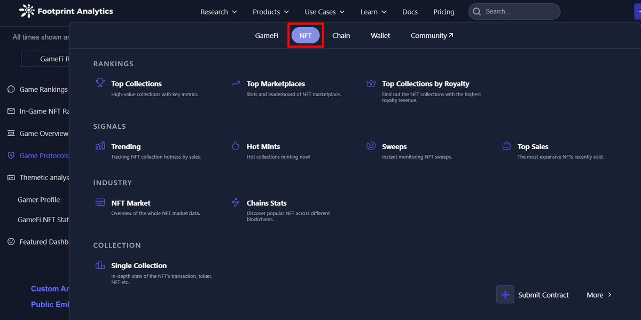The height and width of the screenshot is (320, 641).
Task: Select the Chain tab
Action: (x=341, y=35)
